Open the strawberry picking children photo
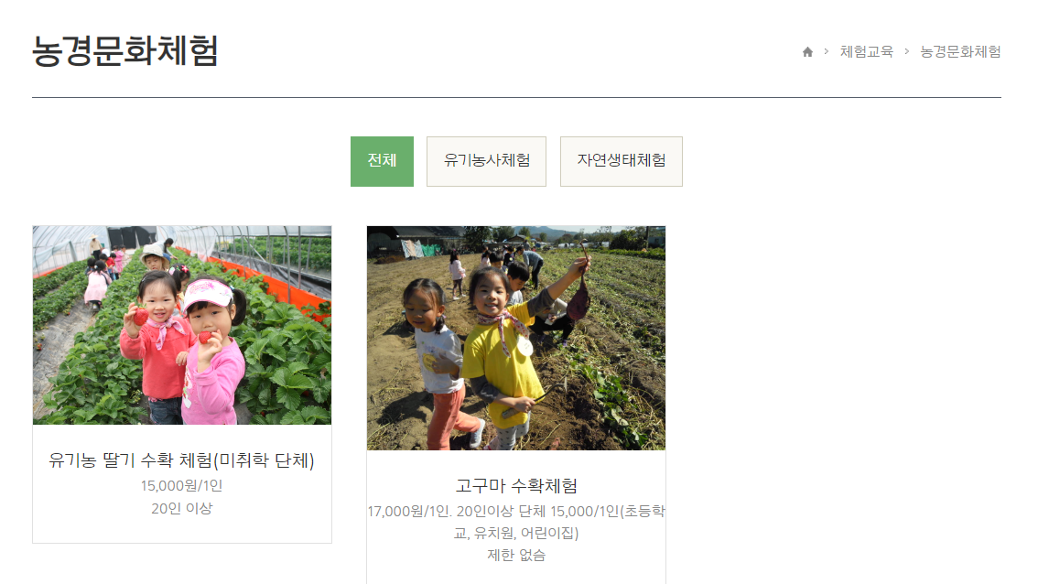The height and width of the screenshot is (584, 1038). (x=182, y=325)
